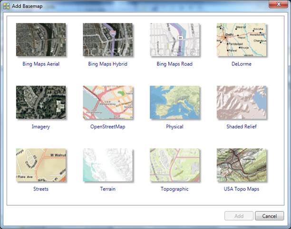Click the "Bing Maps Road" text label
The height and width of the screenshot is (229, 291).
pos(175,64)
